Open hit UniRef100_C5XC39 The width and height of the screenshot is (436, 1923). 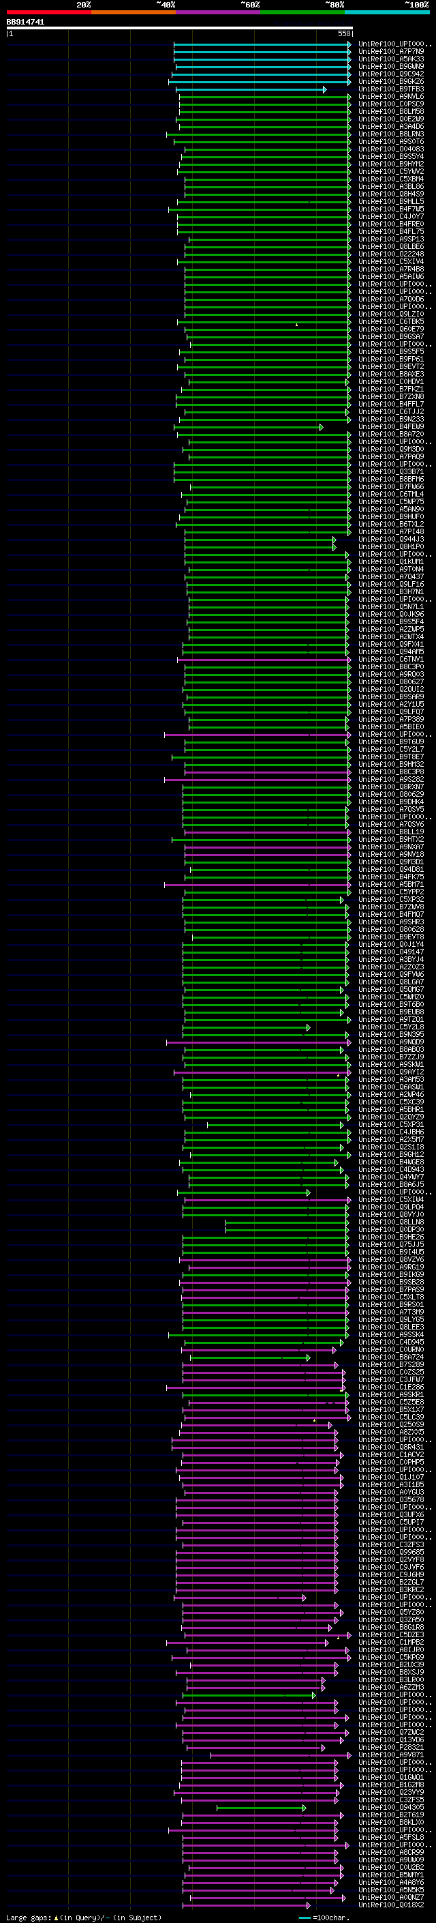click(391, 1102)
